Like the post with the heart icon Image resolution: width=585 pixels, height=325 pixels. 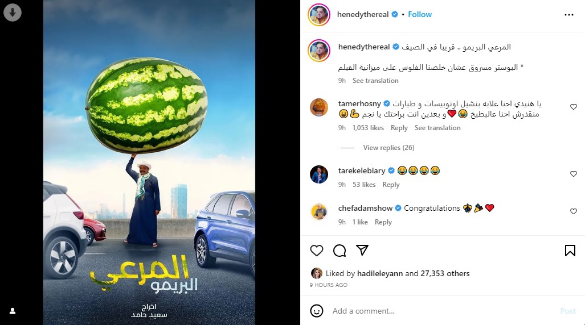[316, 251]
